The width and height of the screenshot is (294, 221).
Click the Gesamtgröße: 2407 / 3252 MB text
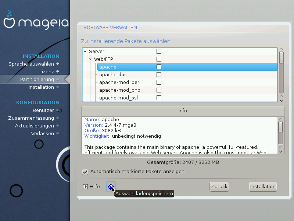(x=183, y=162)
